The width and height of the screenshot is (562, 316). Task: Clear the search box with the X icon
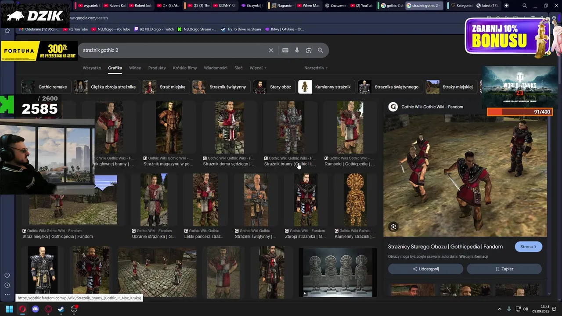(x=271, y=50)
